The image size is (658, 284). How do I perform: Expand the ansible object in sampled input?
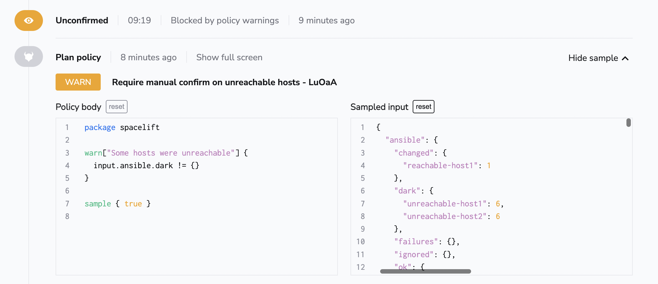click(404, 140)
